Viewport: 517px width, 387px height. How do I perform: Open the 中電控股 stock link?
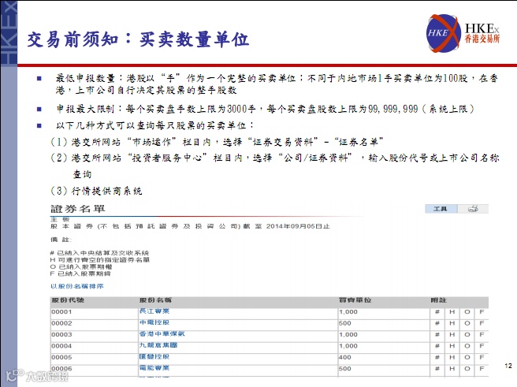154,322
